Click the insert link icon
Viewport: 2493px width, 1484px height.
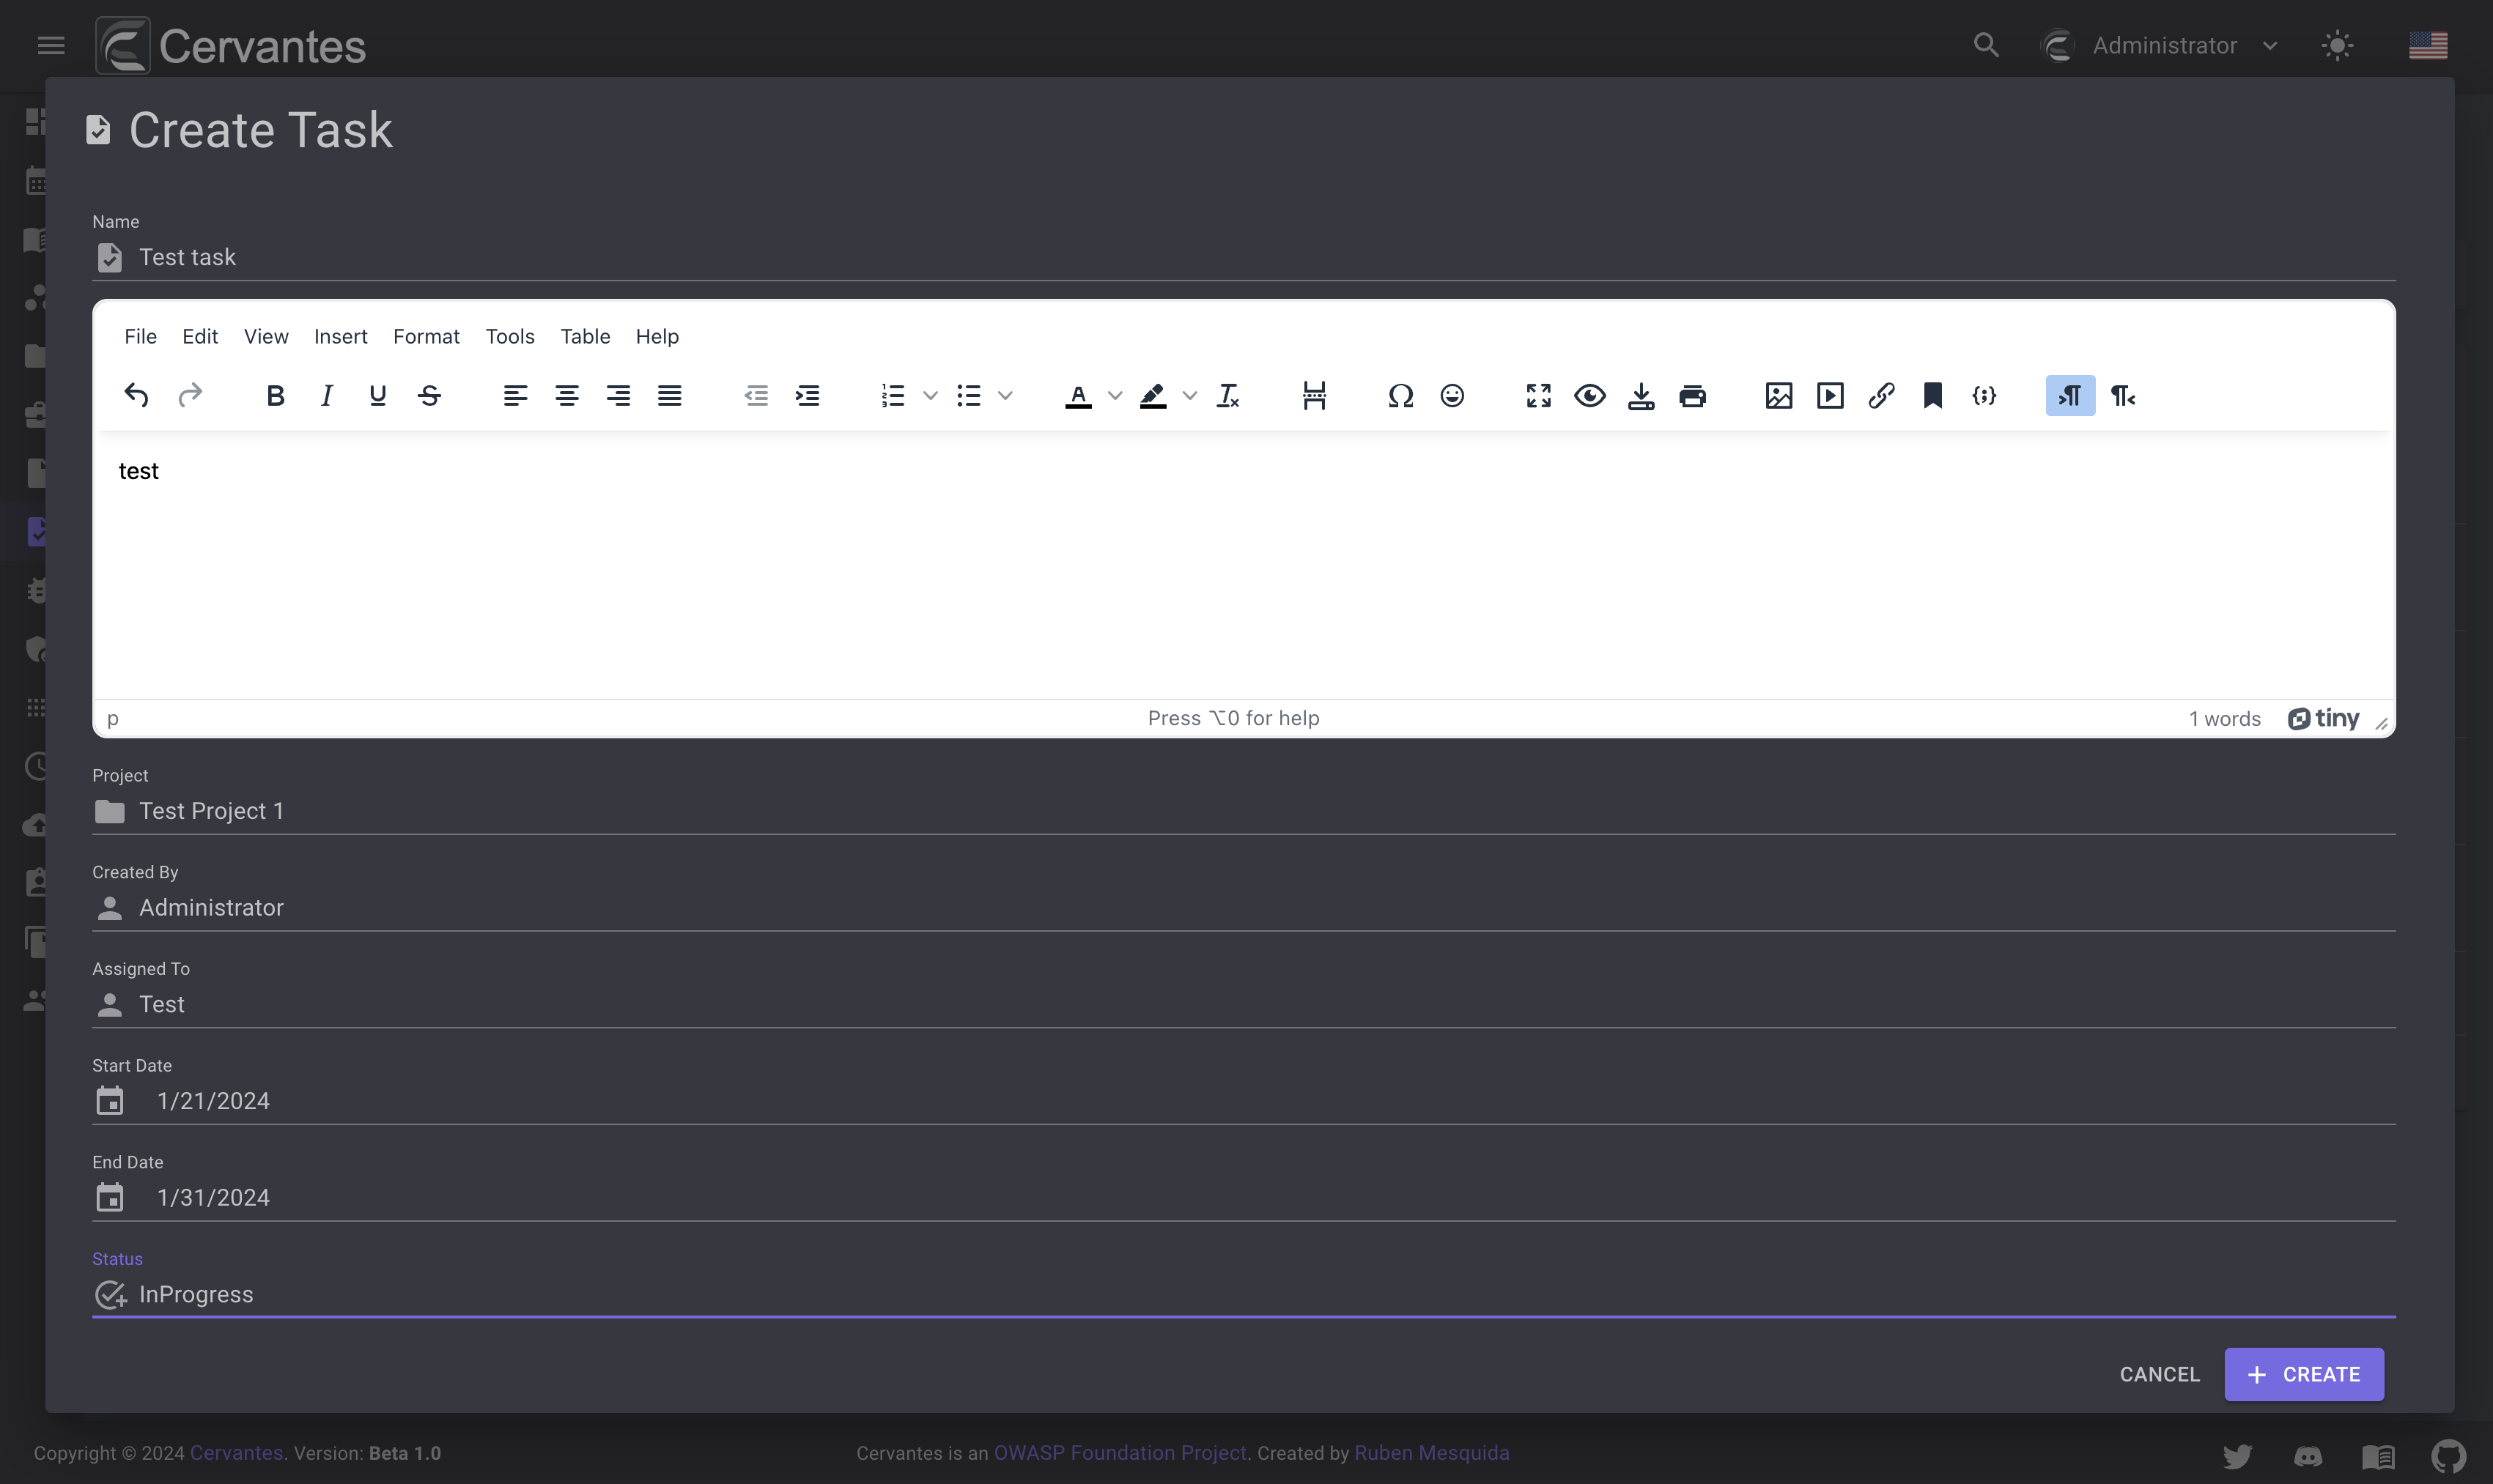1880,394
